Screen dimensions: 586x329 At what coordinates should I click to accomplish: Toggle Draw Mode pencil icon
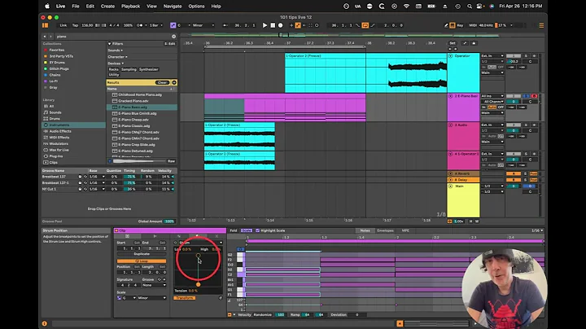(446, 25)
